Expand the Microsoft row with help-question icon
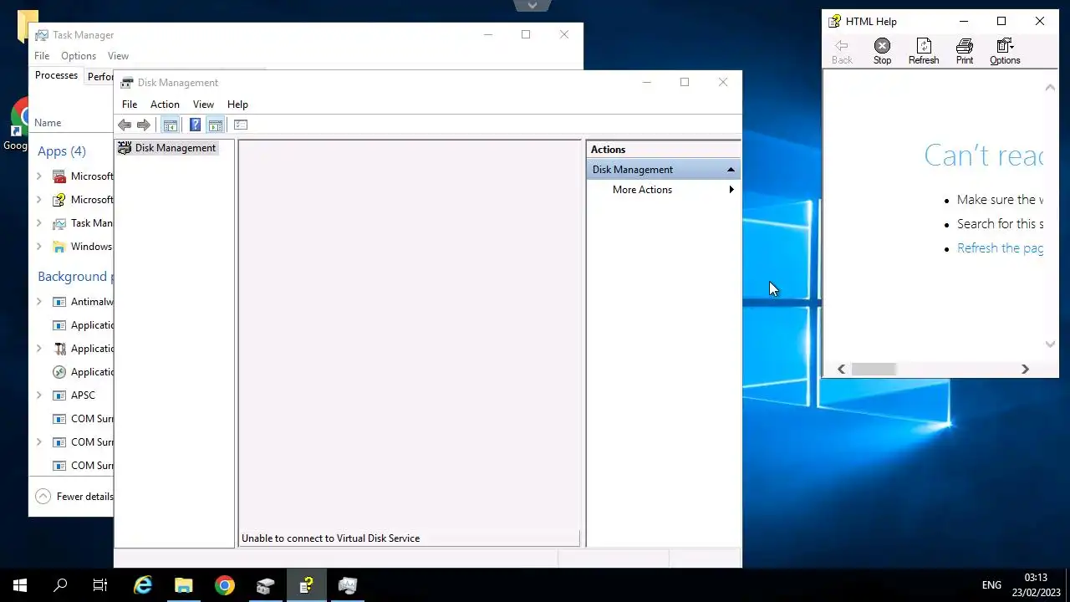 (x=38, y=200)
